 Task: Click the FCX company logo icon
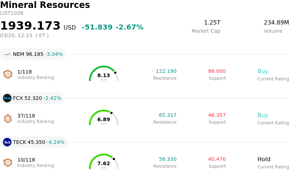[7, 98]
